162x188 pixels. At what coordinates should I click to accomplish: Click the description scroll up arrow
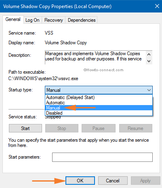(149, 54)
